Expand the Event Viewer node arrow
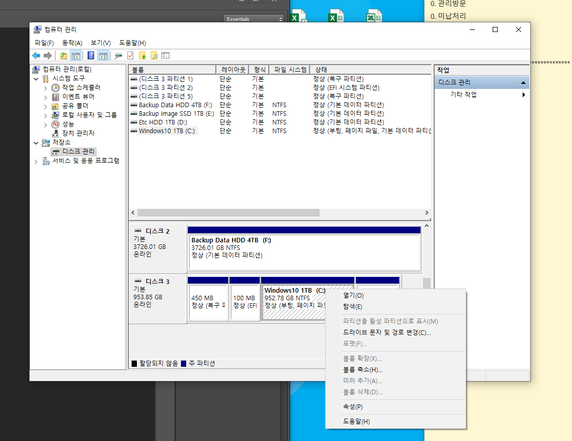 point(46,97)
